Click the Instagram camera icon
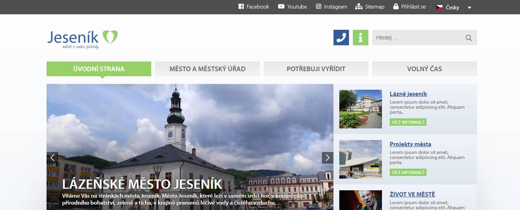Screen dimensions: 520x210 pyautogui.click(x=319, y=6)
